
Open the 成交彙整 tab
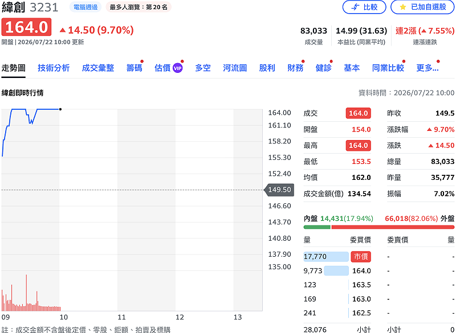point(97,68)
